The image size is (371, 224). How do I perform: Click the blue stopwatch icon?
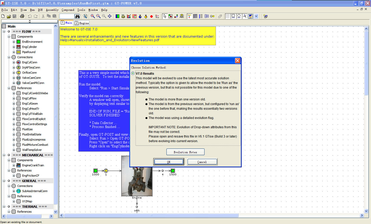[140, 16]
